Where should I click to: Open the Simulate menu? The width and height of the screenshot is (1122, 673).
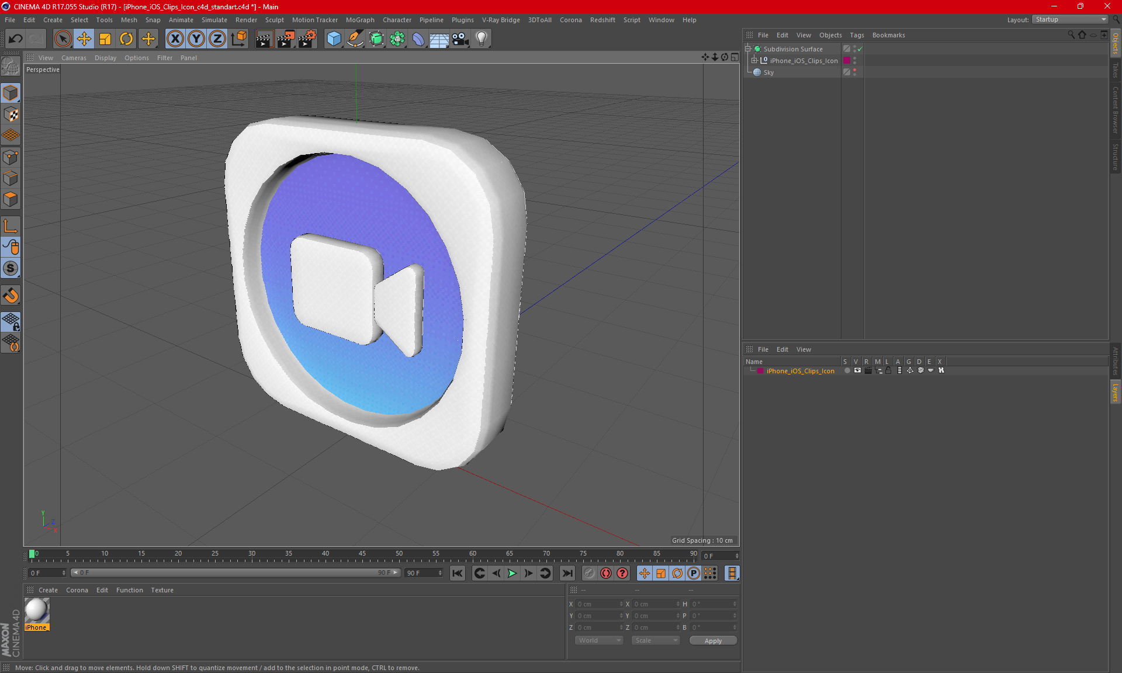pyautogui.click(x=214, y=20)
